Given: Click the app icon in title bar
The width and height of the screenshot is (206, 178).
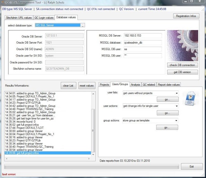Looking at the screenshot, I should coord(3,2).
